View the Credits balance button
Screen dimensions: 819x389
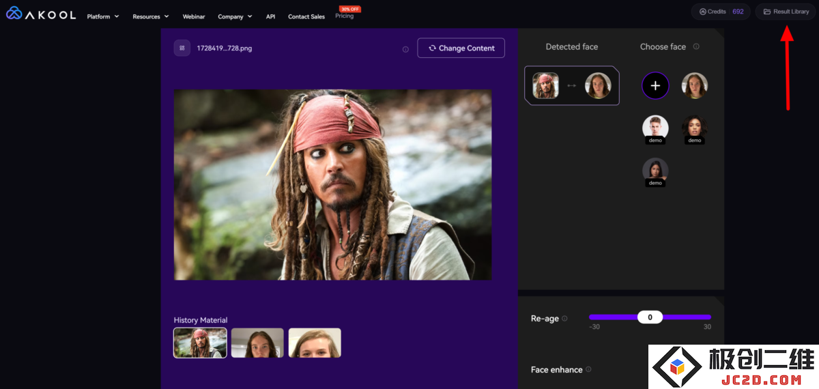pos(721,12)
